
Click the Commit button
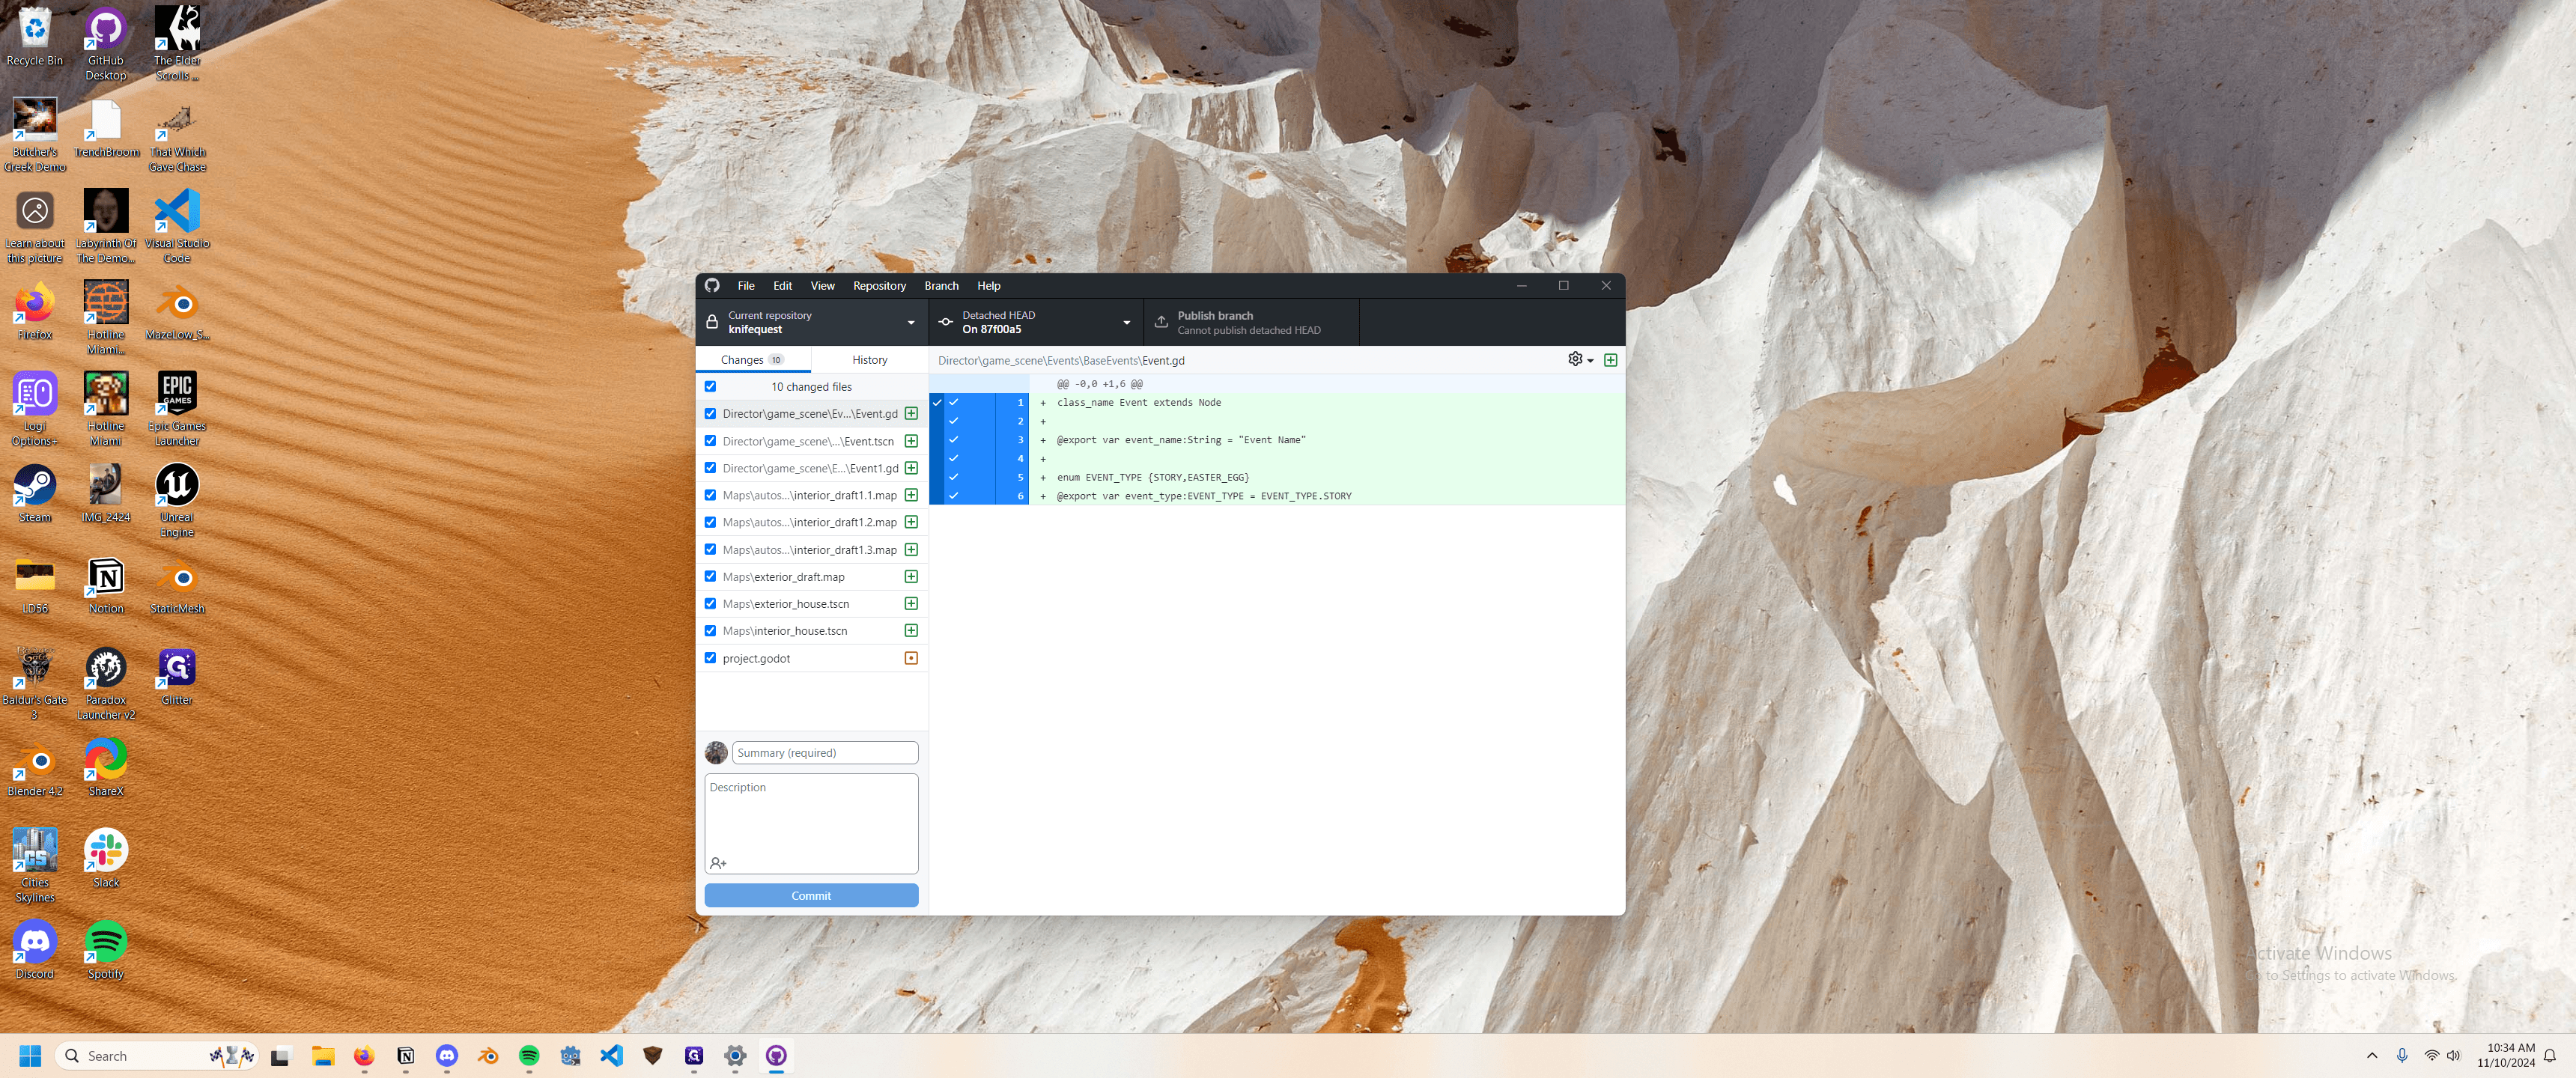coord(811,896)
